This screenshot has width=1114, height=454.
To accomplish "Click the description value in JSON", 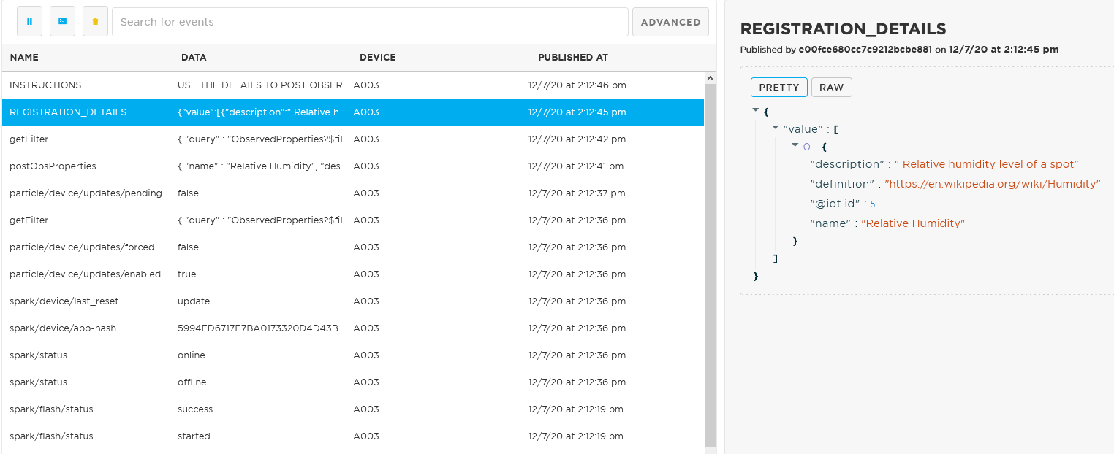I will [986, 164].
